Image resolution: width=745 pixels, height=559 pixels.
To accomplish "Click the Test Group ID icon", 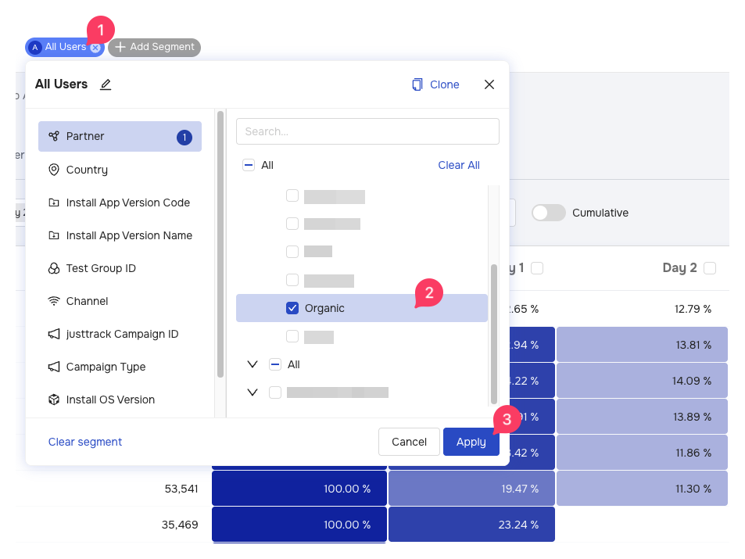I will click(54, 268).
